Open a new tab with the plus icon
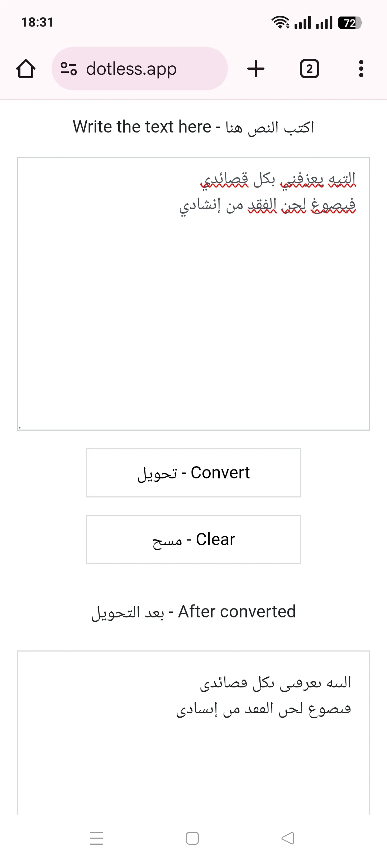This screenshot has width=387, height=862. [255, 69]
